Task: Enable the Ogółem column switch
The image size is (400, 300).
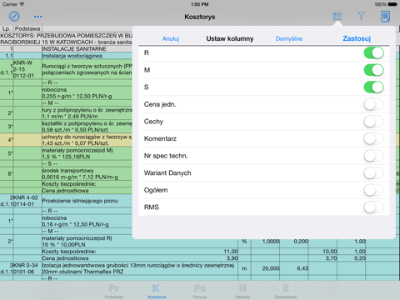Action: (x=373, y=190)
